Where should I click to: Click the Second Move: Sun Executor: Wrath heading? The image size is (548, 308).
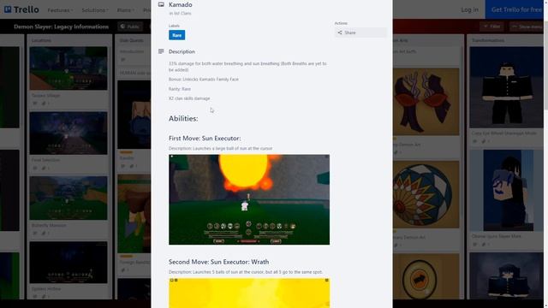[219, 262]
